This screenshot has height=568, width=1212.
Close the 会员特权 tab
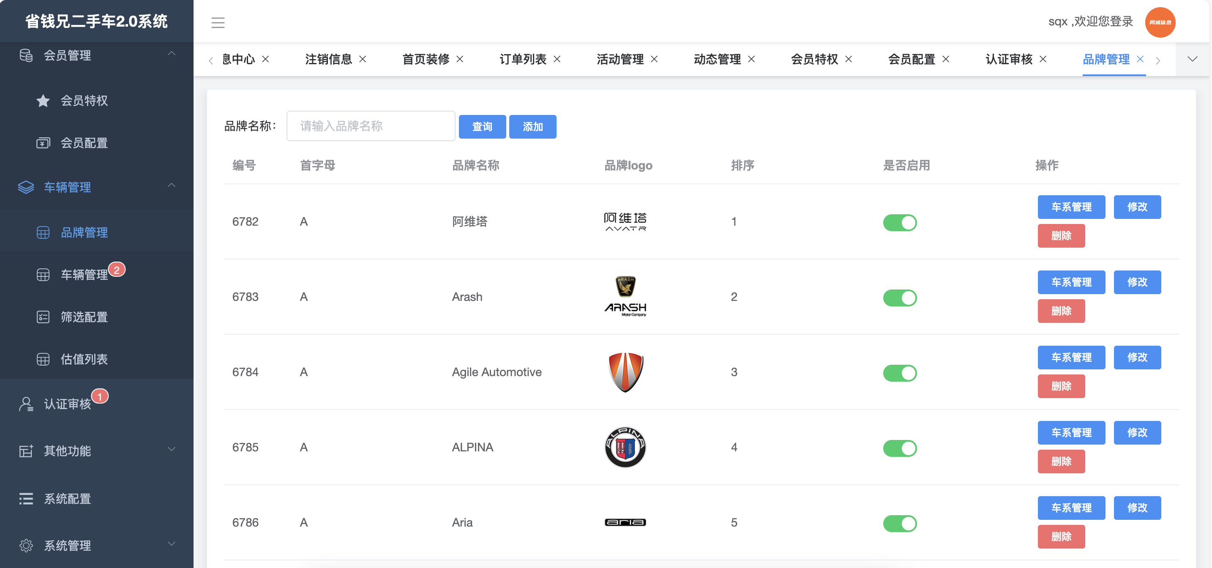[x=849, y=59]
